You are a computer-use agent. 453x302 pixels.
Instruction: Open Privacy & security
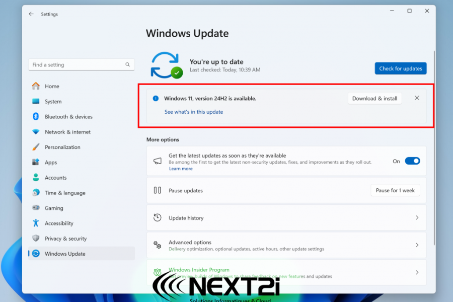coord(82,239)
